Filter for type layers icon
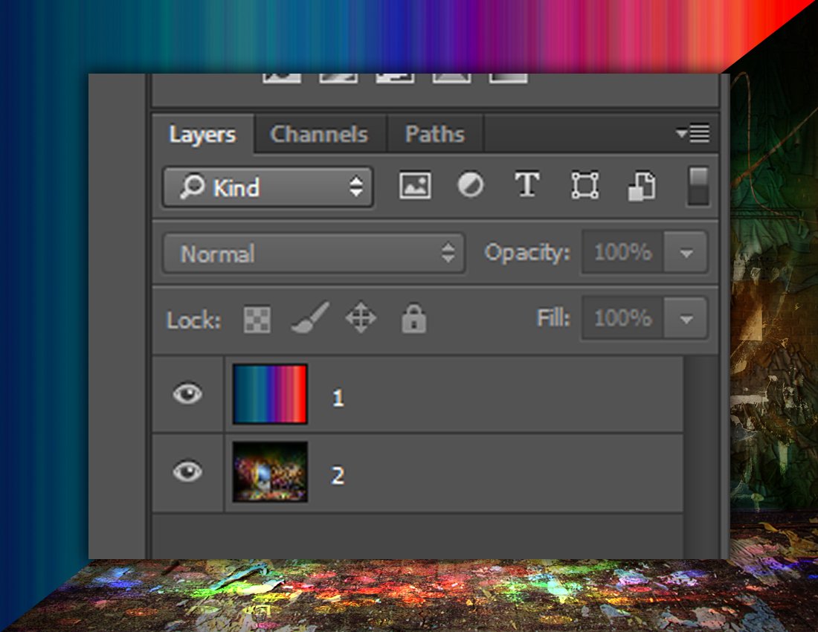 [527, 185]
